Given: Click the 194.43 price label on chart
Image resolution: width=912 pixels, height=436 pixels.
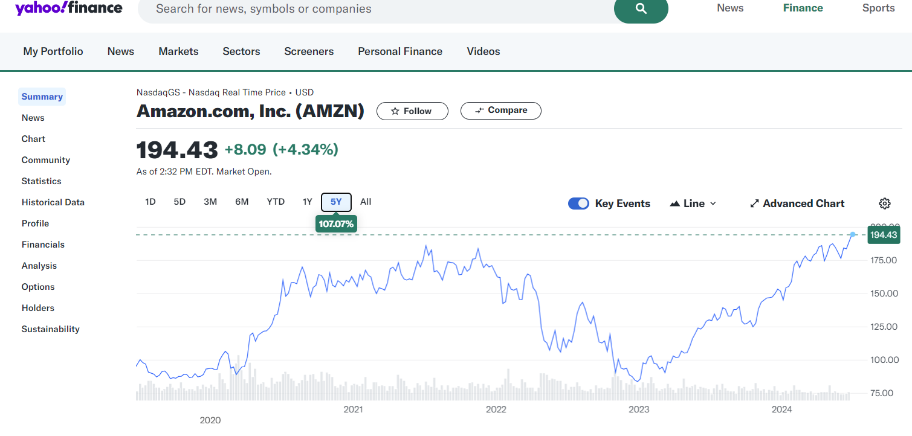Looking at the screenshot, I should (884, 234).
